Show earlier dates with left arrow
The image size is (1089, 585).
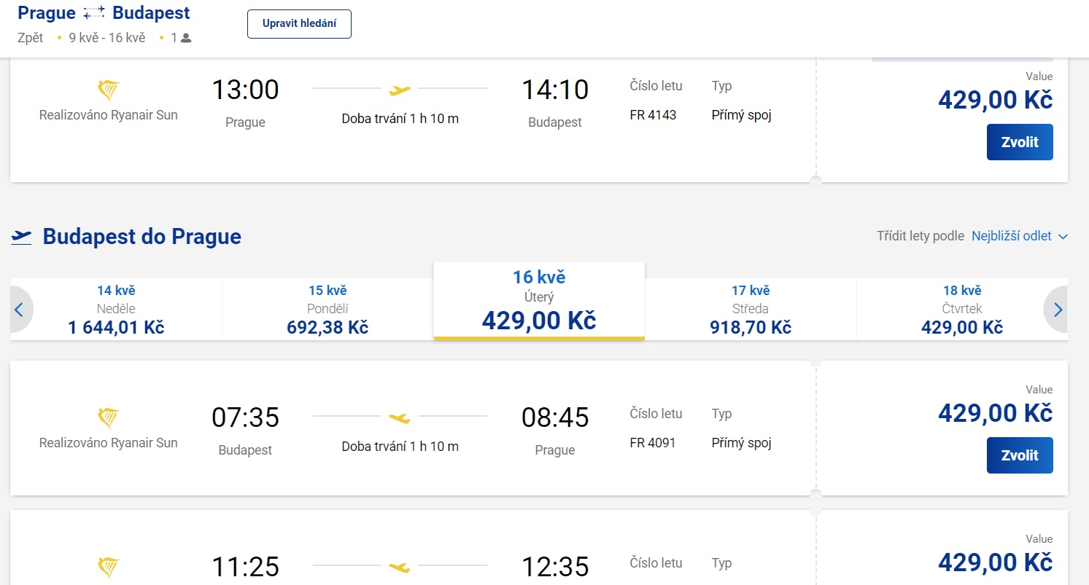(x=20, y=310)
